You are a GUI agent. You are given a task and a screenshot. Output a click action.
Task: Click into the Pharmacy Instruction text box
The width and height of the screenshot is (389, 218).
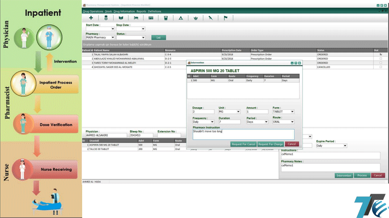(x=243, y=134)
